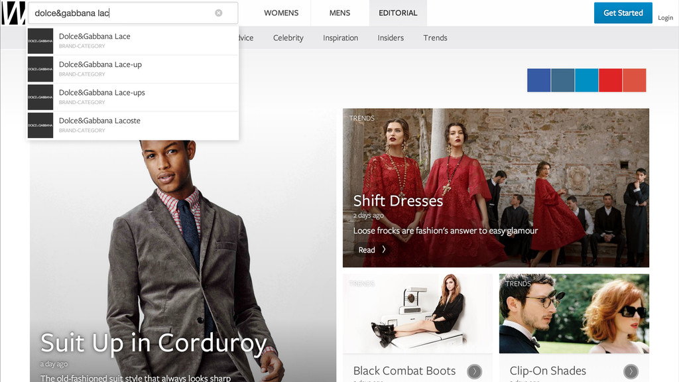Go to the Inspiration editorial section
Viewport: 679px width, 382px height.
coord(340,38)
